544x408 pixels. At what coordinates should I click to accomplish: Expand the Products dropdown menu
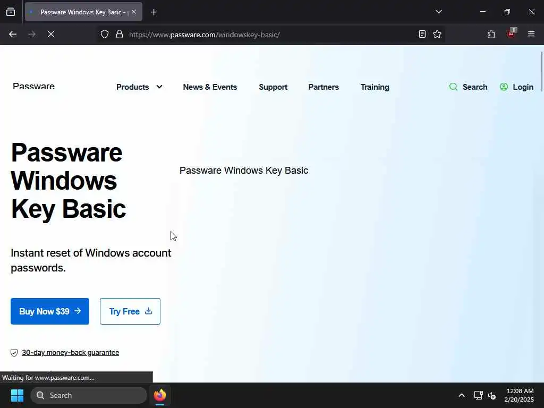pos(139,87)
